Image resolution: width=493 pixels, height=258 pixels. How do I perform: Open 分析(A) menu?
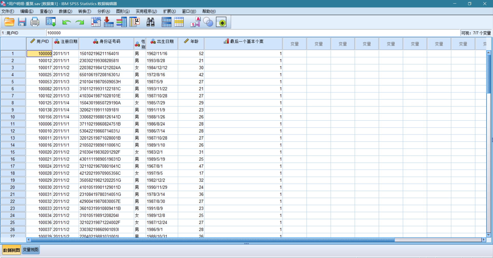coord(104,11)
